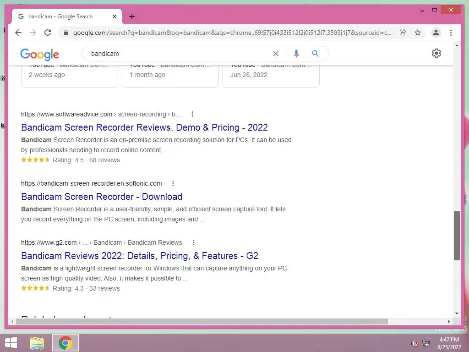Open options for softwareadvice.com result
469x352 pixels.
[192, 114]
